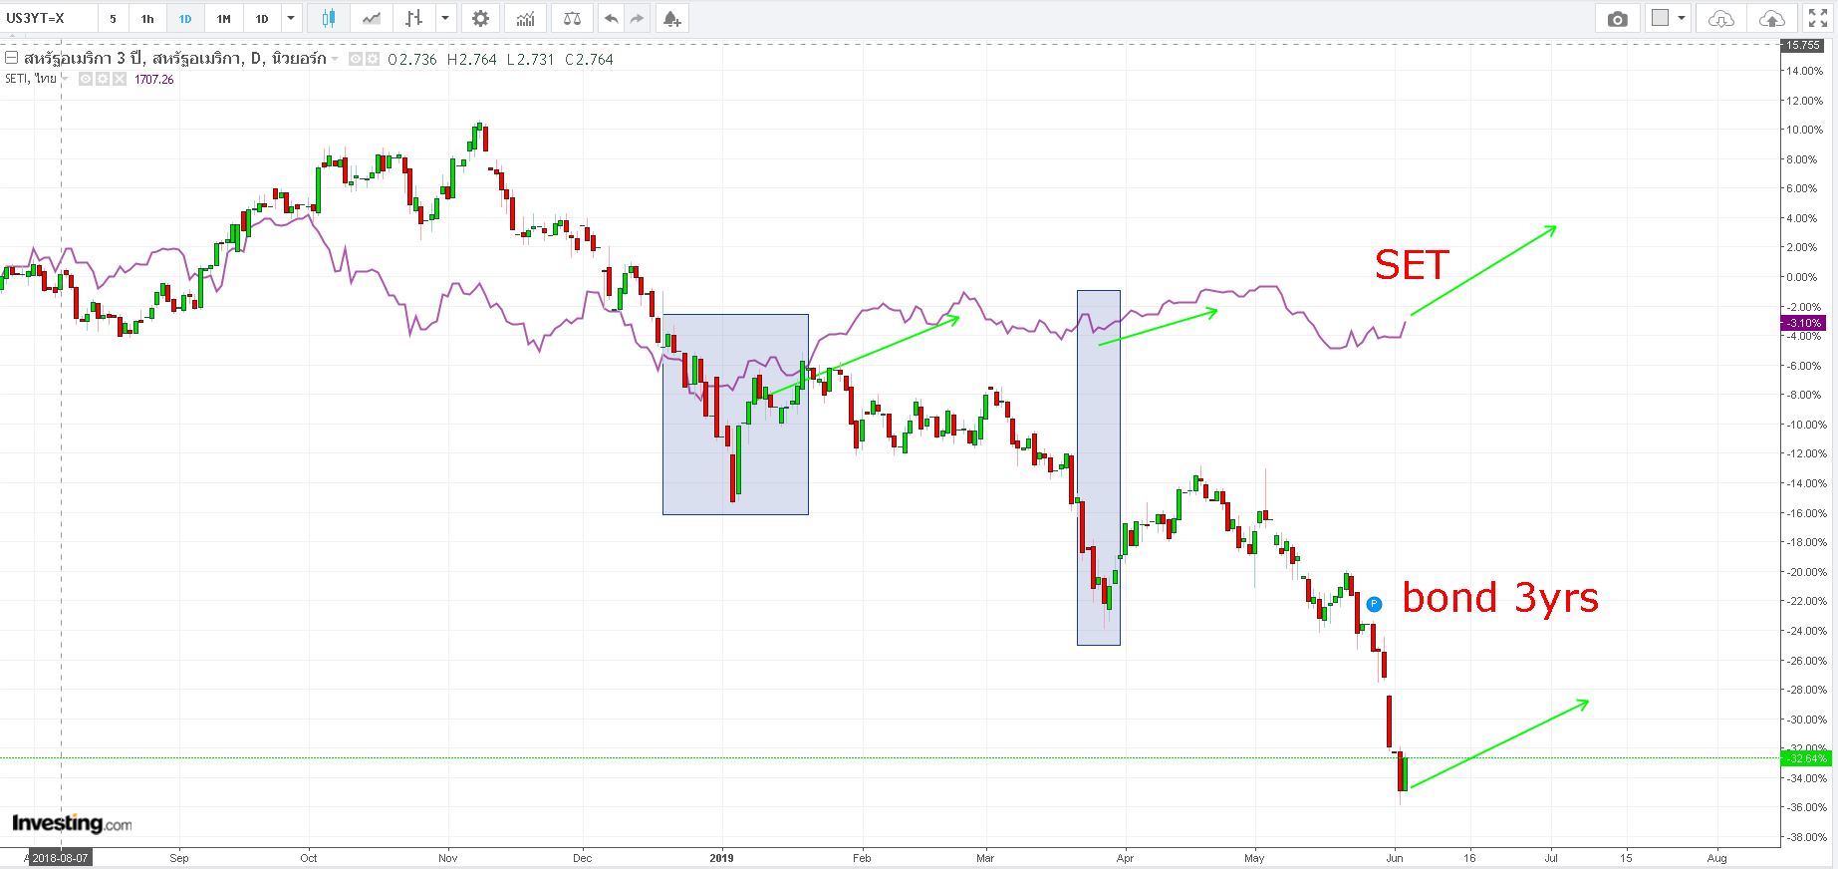Select the candlestick chart style icon

click(x=329, y=18)
